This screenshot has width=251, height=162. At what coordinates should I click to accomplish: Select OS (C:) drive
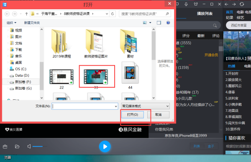(20, 69)
